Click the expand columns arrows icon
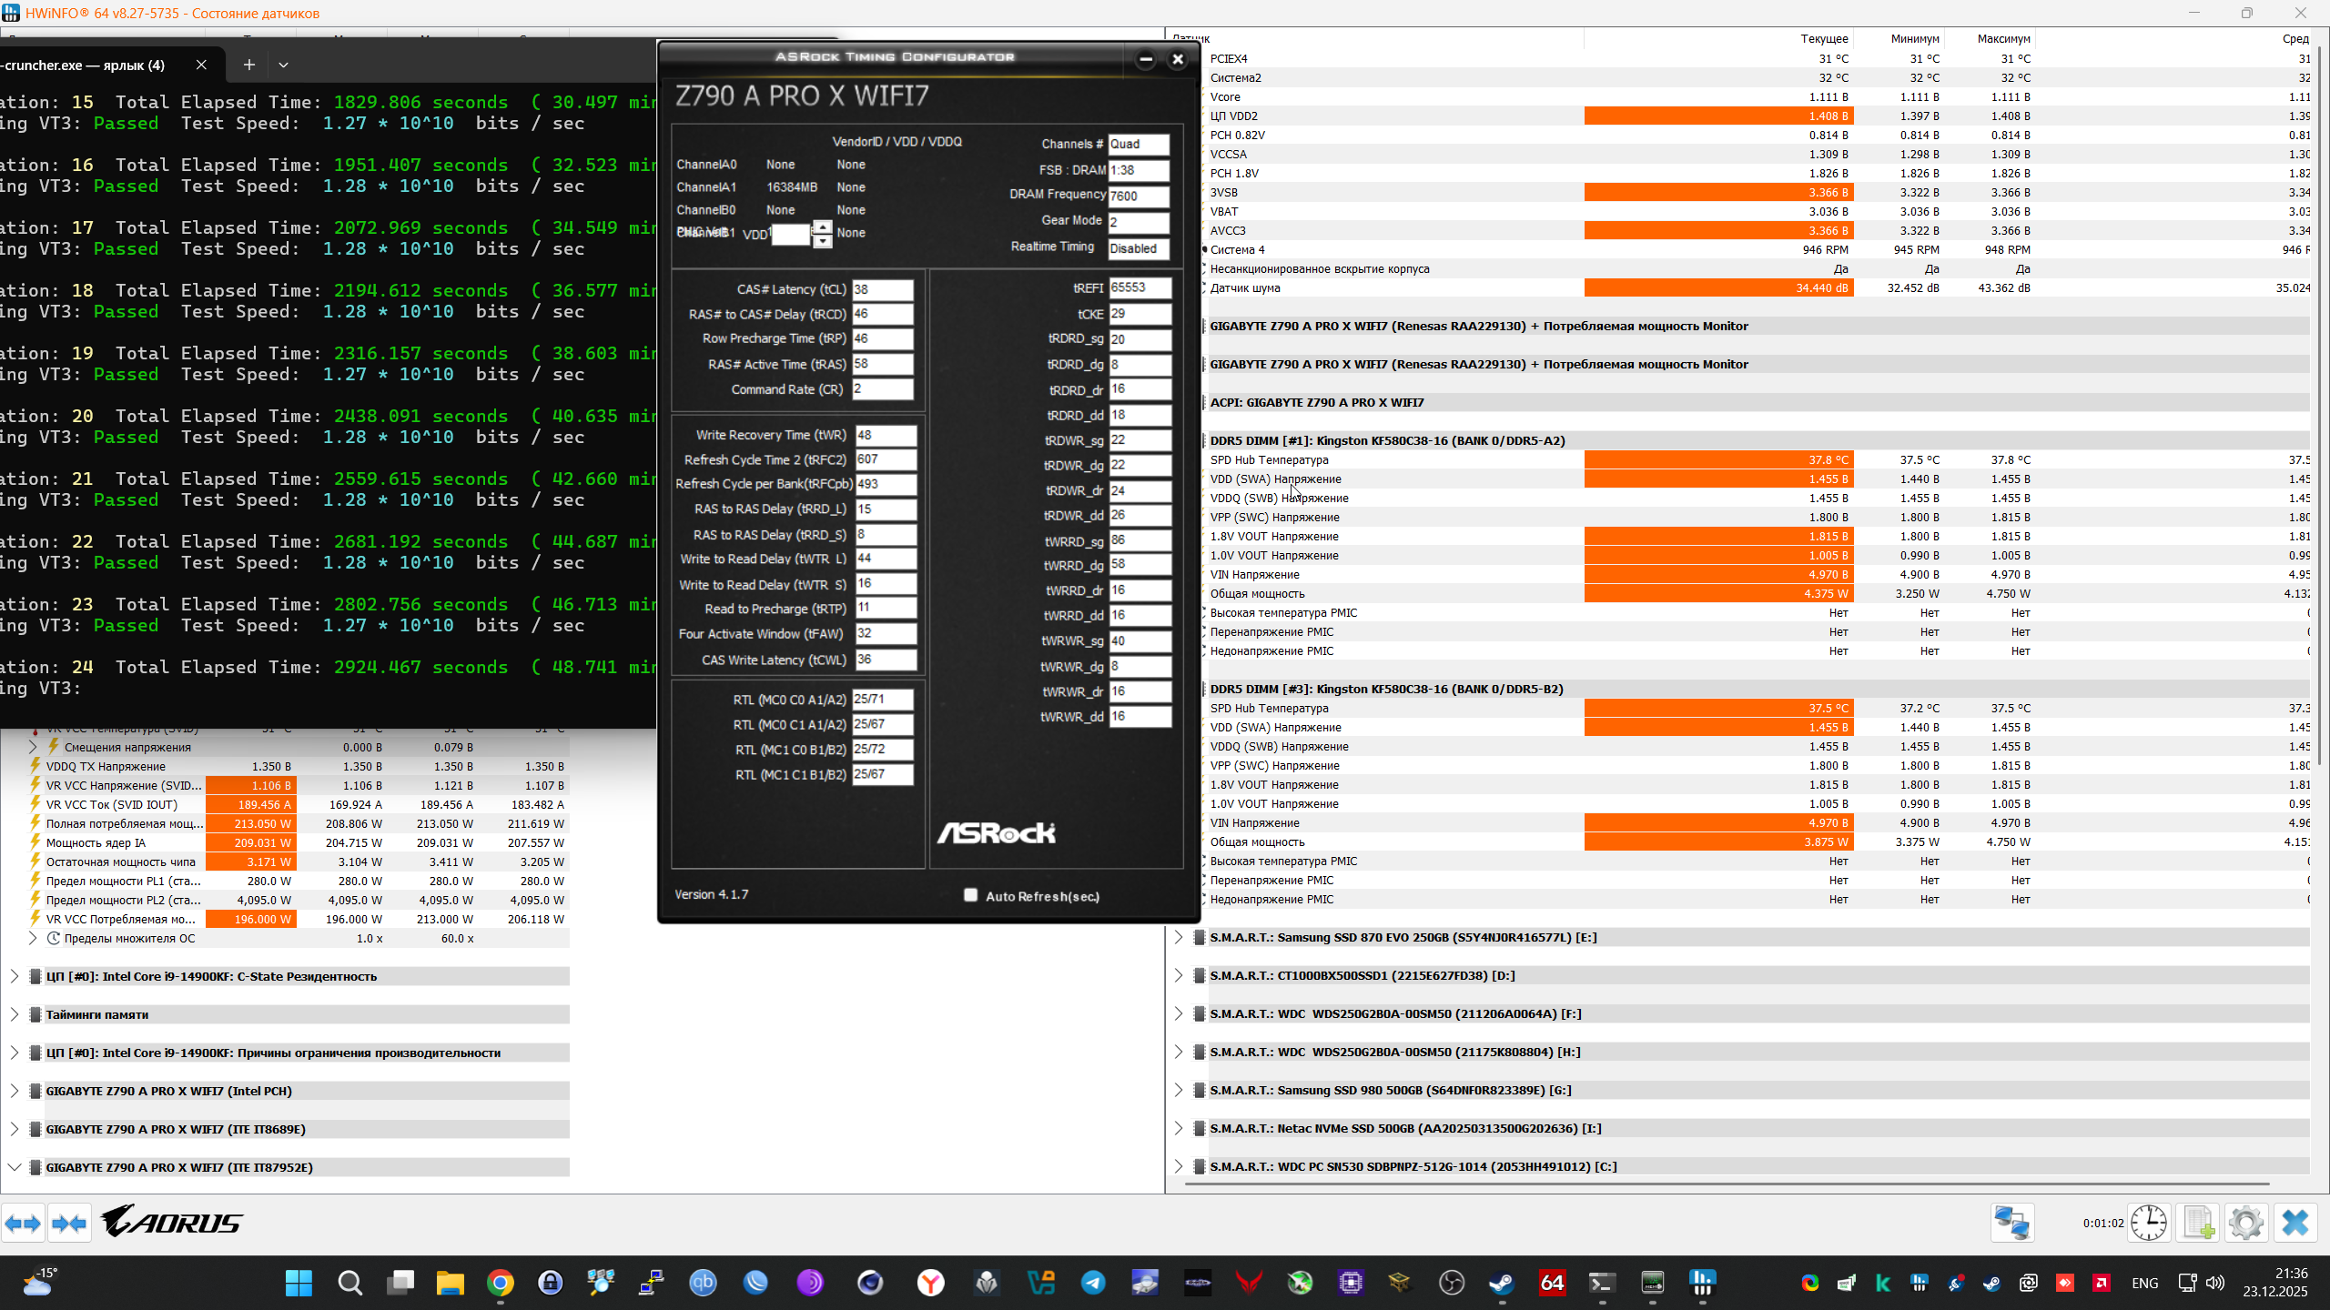Image resolution: width=2330 pixels, height=1310 pixels. [23, 1224]
